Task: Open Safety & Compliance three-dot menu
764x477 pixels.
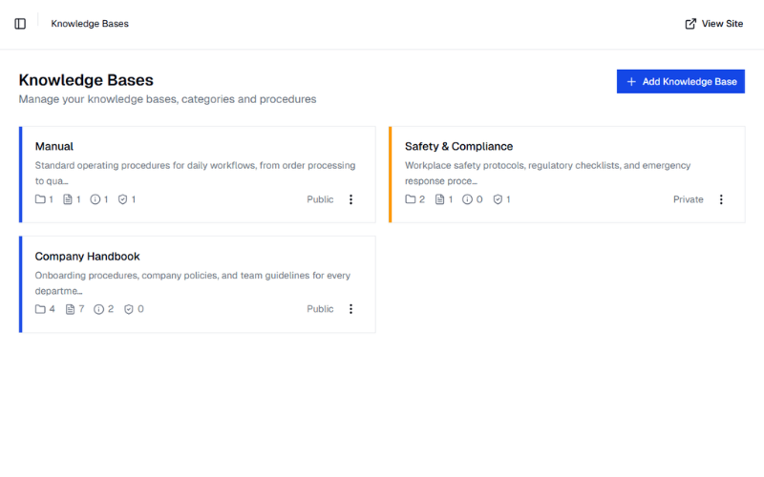Action: (721, 199)
